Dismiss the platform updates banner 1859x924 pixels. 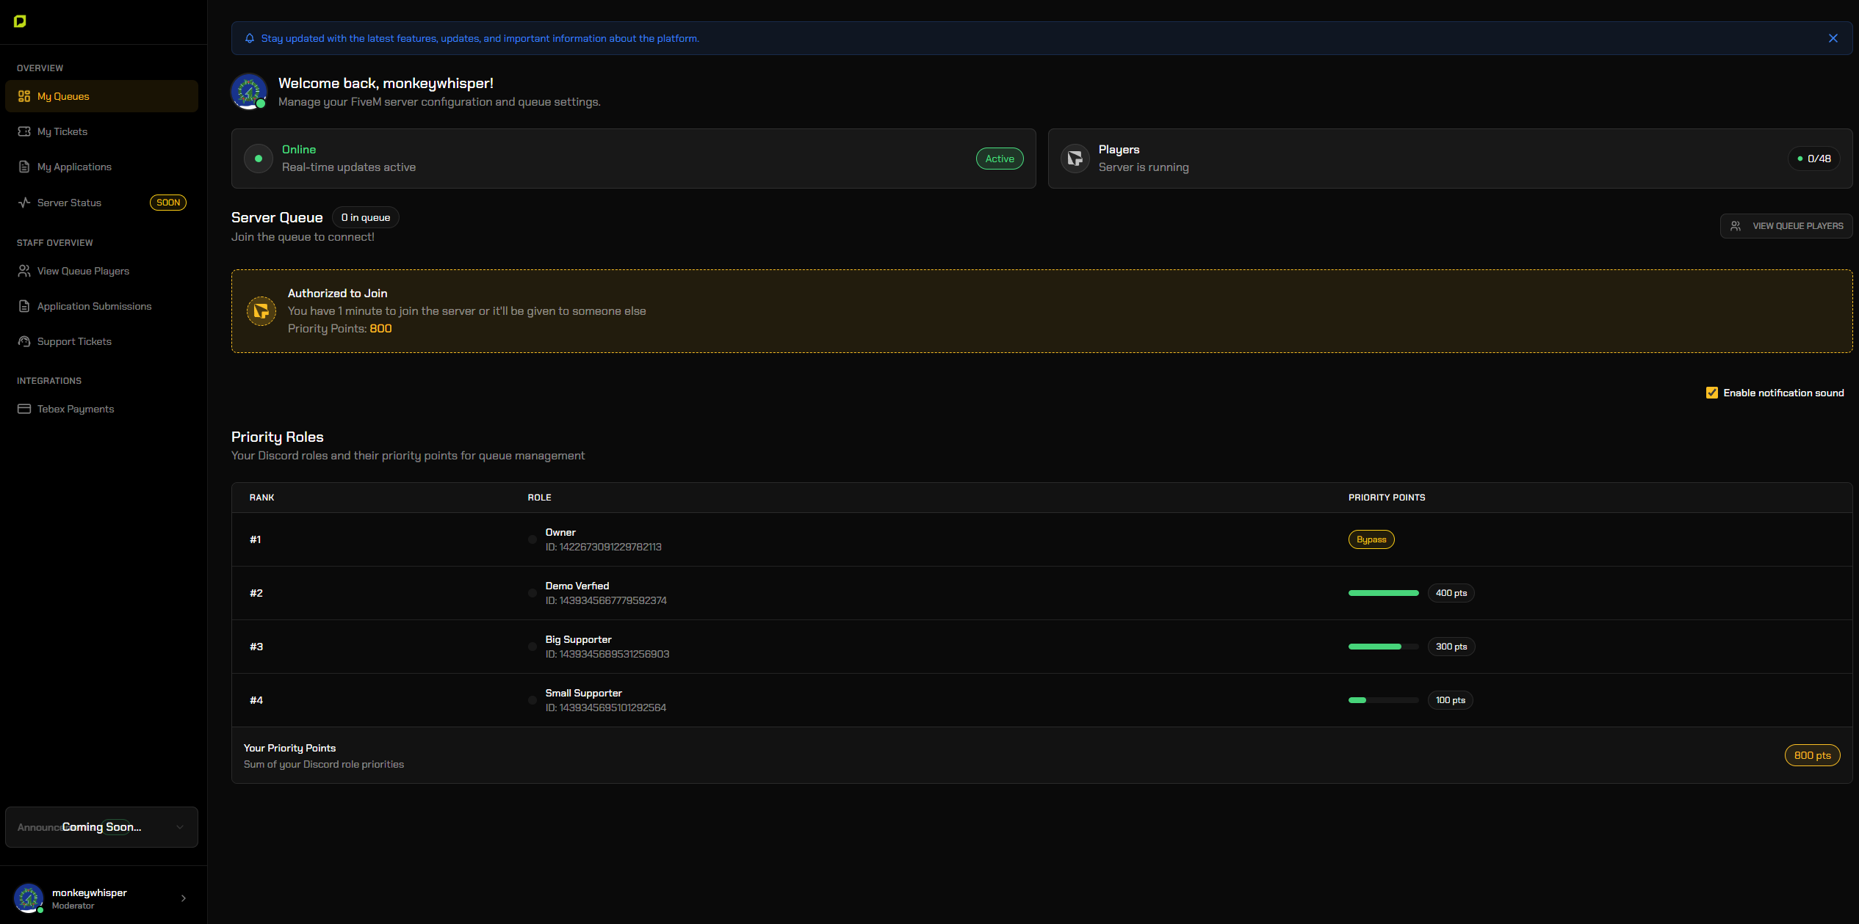click(1832, 38)
